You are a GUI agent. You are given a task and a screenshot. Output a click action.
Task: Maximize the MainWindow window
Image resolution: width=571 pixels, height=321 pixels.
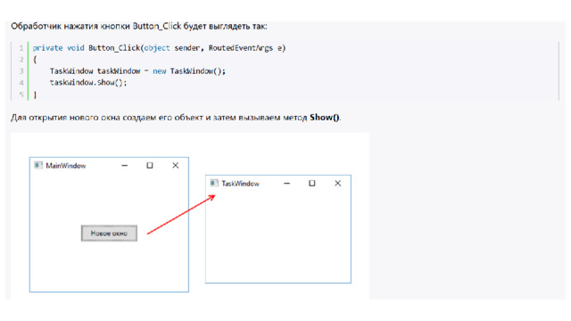point(150,165)
